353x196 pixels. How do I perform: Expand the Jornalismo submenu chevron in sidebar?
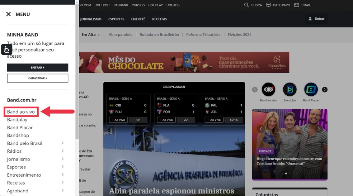(x=62, y=159)
